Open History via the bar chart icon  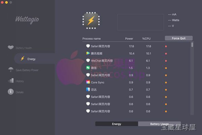point(11,81)
